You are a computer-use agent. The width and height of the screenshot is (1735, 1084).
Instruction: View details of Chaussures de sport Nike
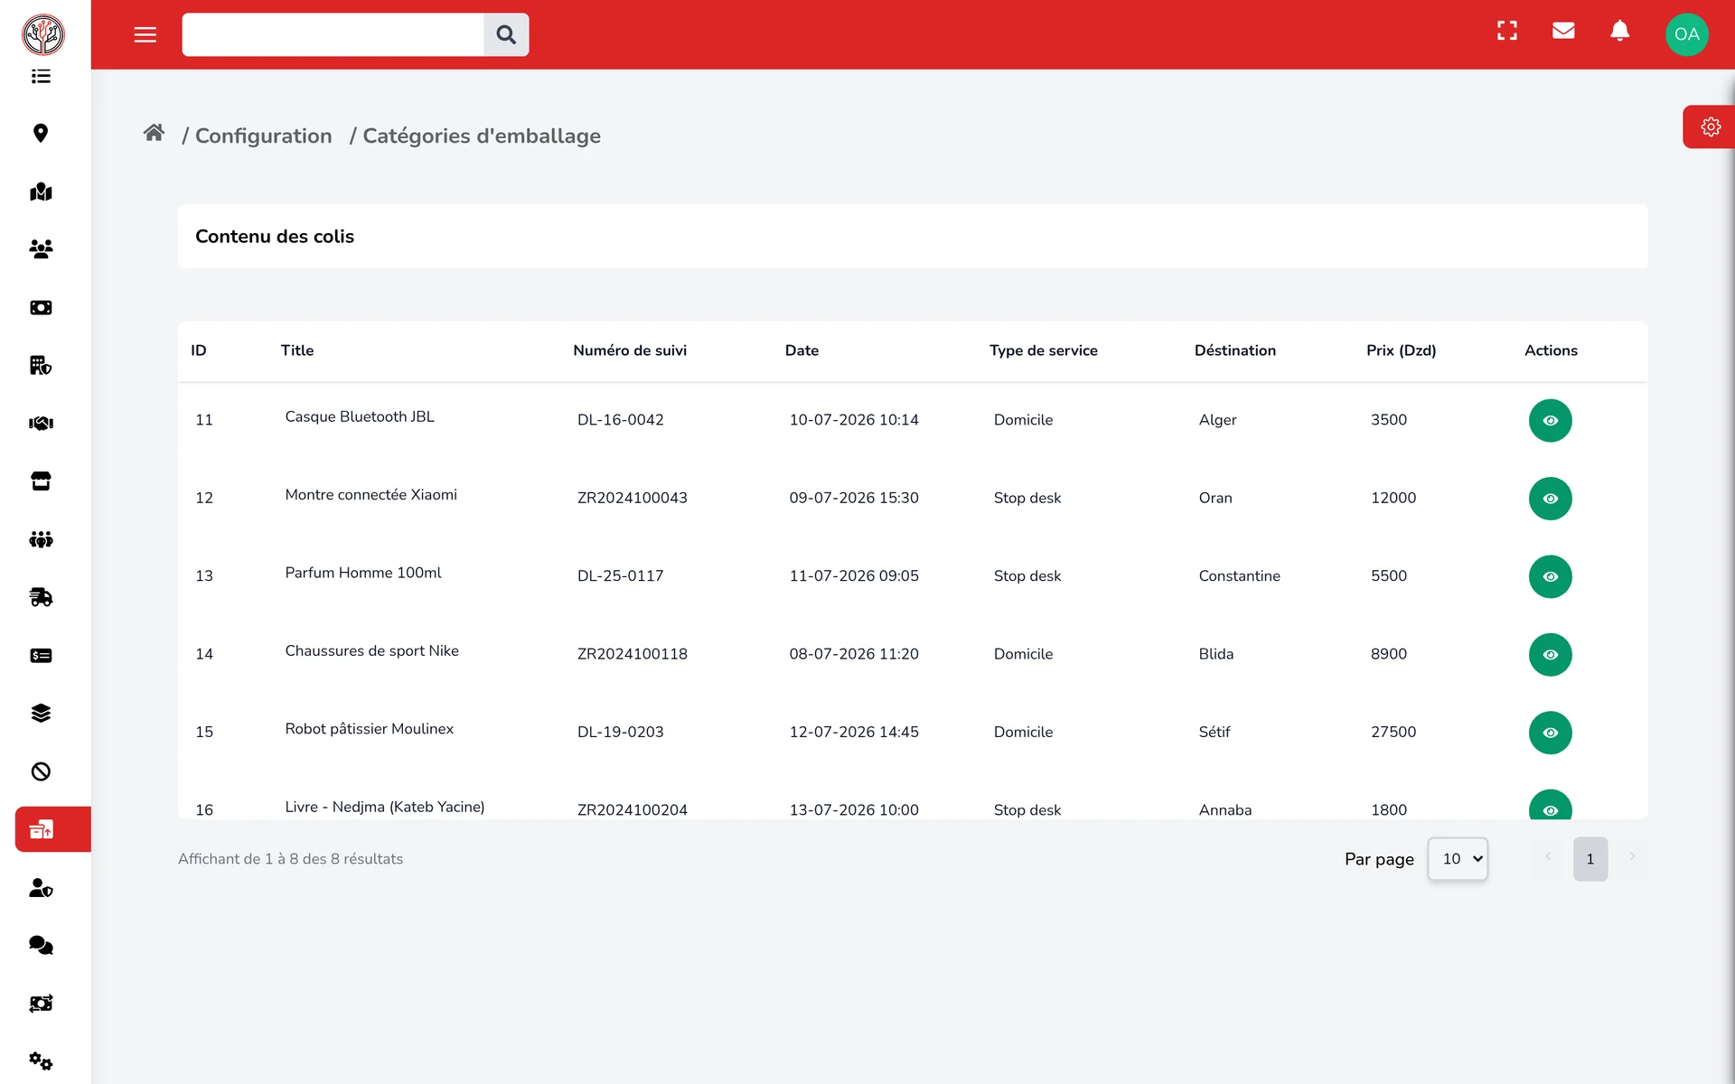1550,655
